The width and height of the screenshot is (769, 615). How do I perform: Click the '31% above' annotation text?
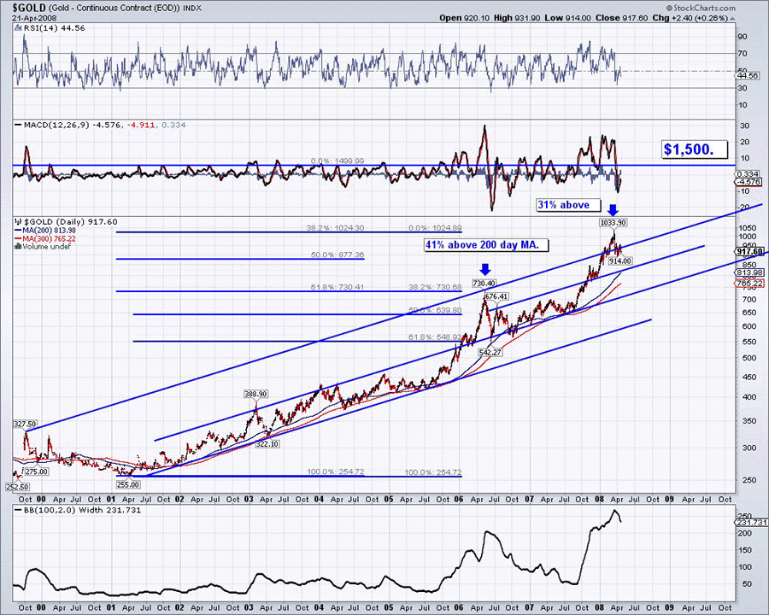(x=563, y=205)
